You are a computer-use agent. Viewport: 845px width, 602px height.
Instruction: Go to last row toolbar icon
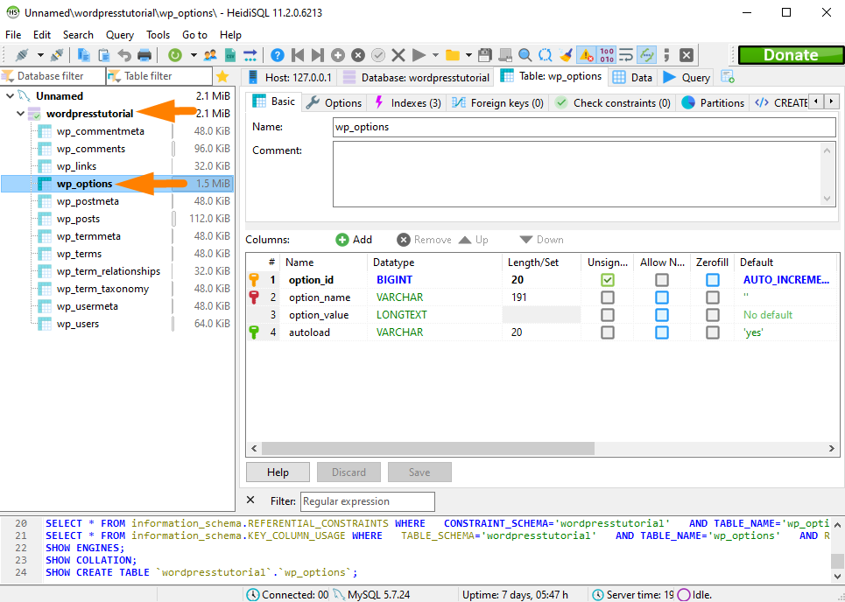coord(317,55)
